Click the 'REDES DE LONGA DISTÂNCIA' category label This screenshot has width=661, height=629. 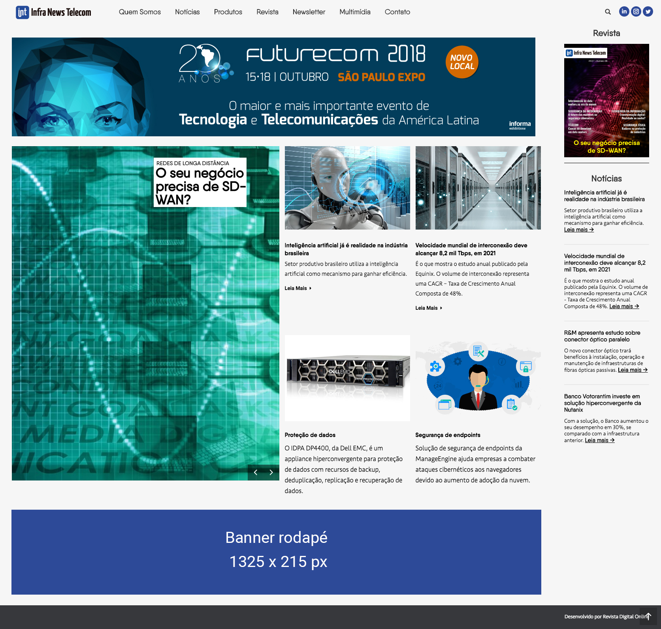coord(193,163)
